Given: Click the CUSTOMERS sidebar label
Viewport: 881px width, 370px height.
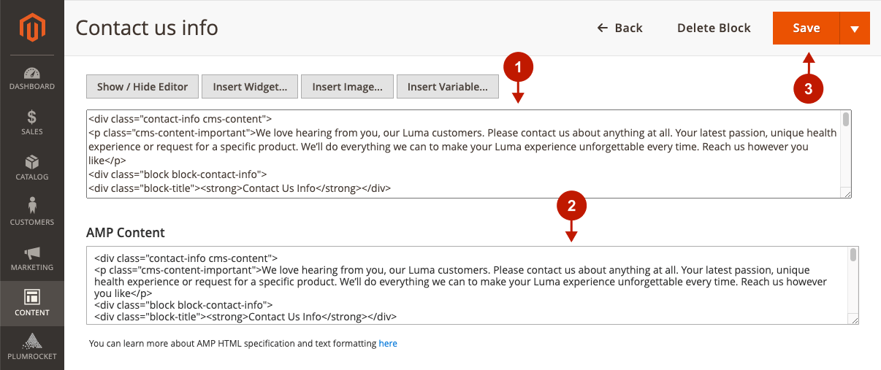Looking at the screenshot, I should pyautogui.click(x=31, y=223).
